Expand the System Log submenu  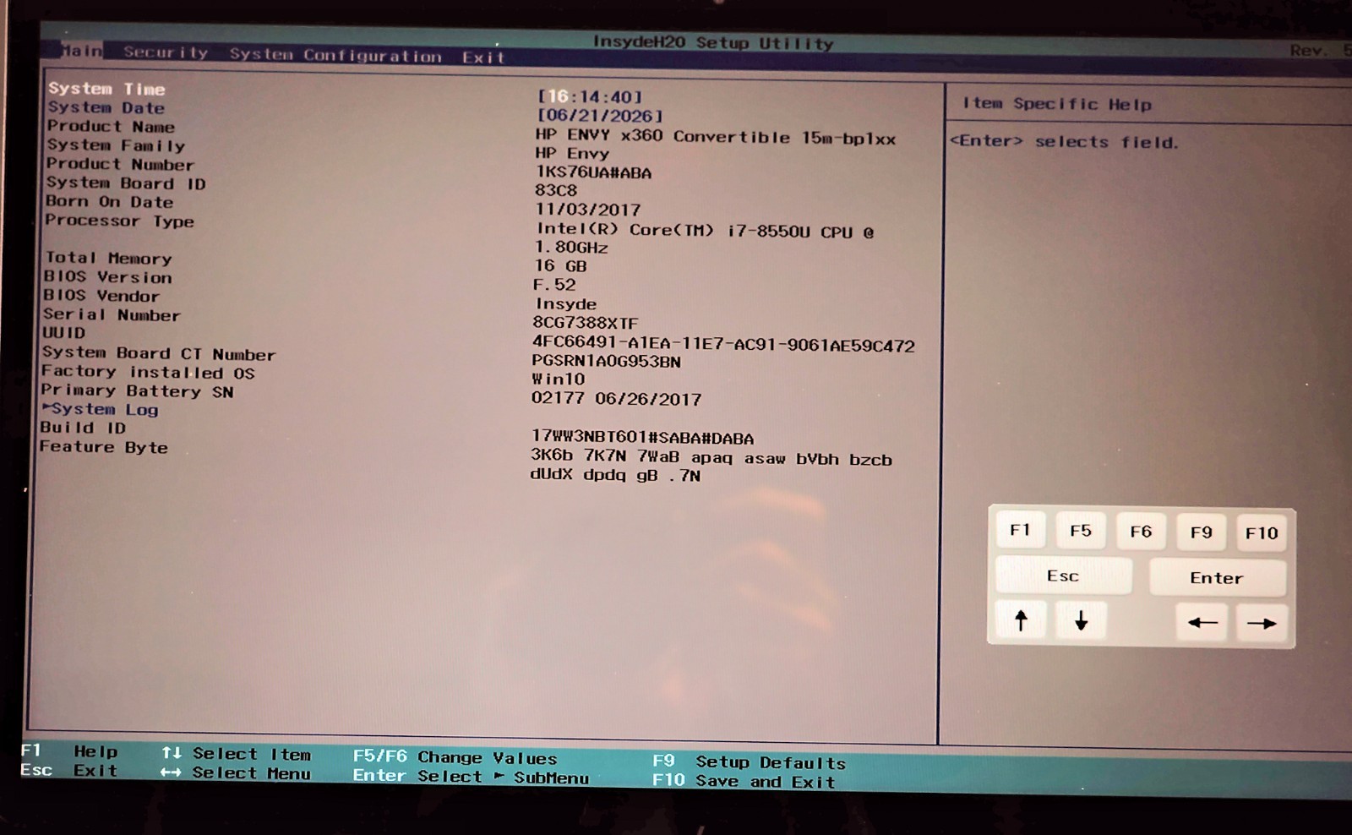click(x=100, y=409)
